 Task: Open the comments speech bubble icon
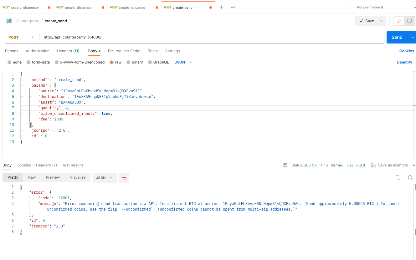point(409,21)
